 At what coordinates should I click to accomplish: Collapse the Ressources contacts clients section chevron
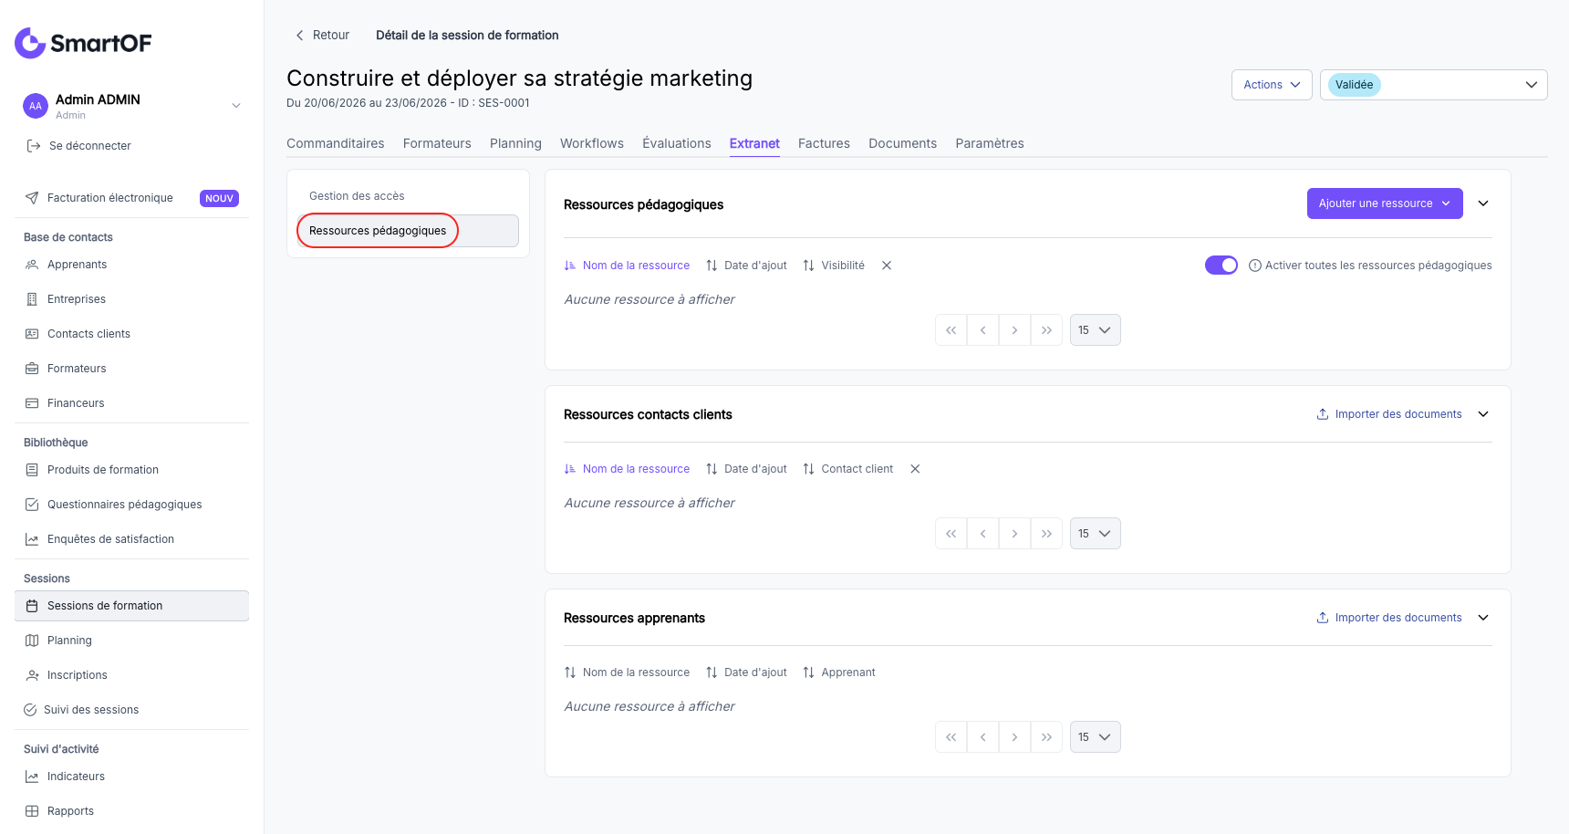[1483, 414]
